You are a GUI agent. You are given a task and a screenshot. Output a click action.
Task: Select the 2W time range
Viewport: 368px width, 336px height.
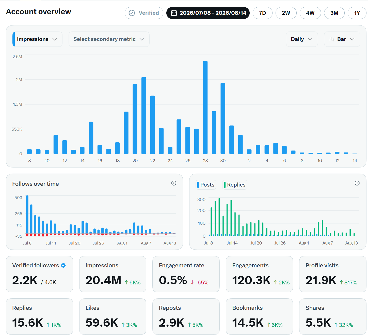click(286, 13)
